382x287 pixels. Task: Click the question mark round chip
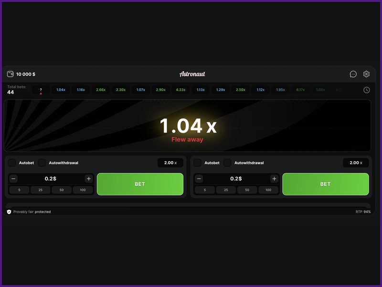[x=41, y=90]
